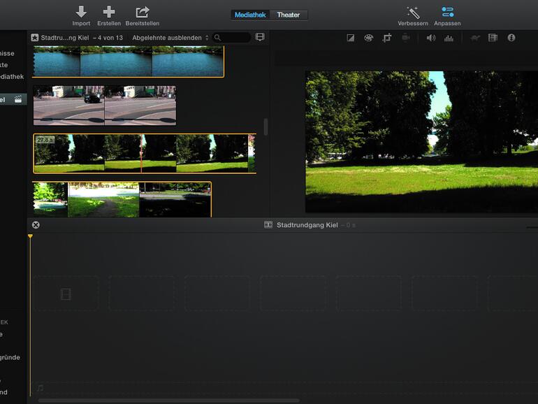Toggle the Anpassen adjustments bar
The height and width of the screenshot is (404, 538).
(x=447, y=12)
